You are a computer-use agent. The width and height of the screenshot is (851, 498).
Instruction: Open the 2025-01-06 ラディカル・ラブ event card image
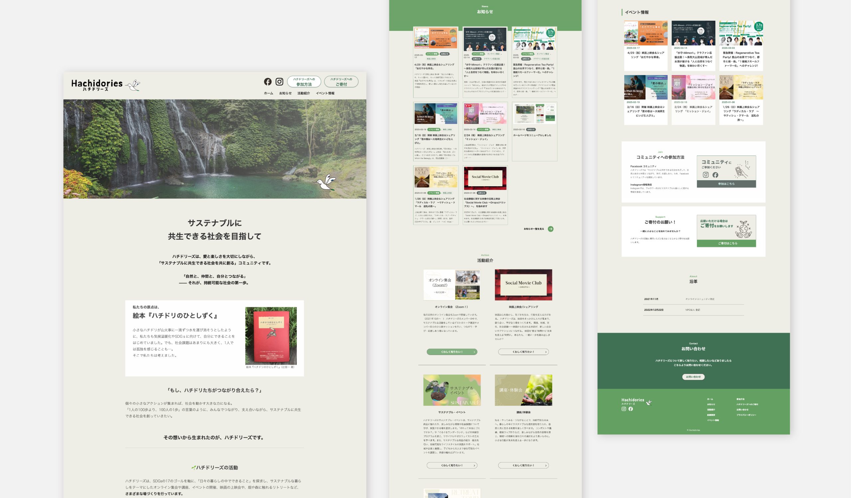click(x=741, y=87)
